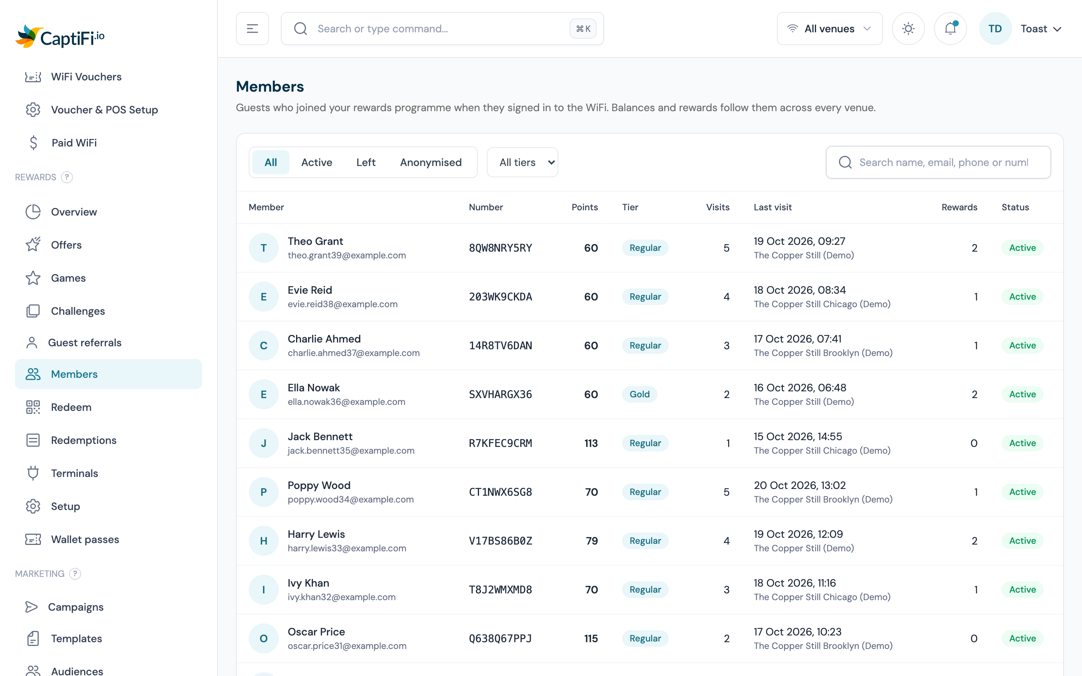Open the Rewards Overview page

click(108, 212)
